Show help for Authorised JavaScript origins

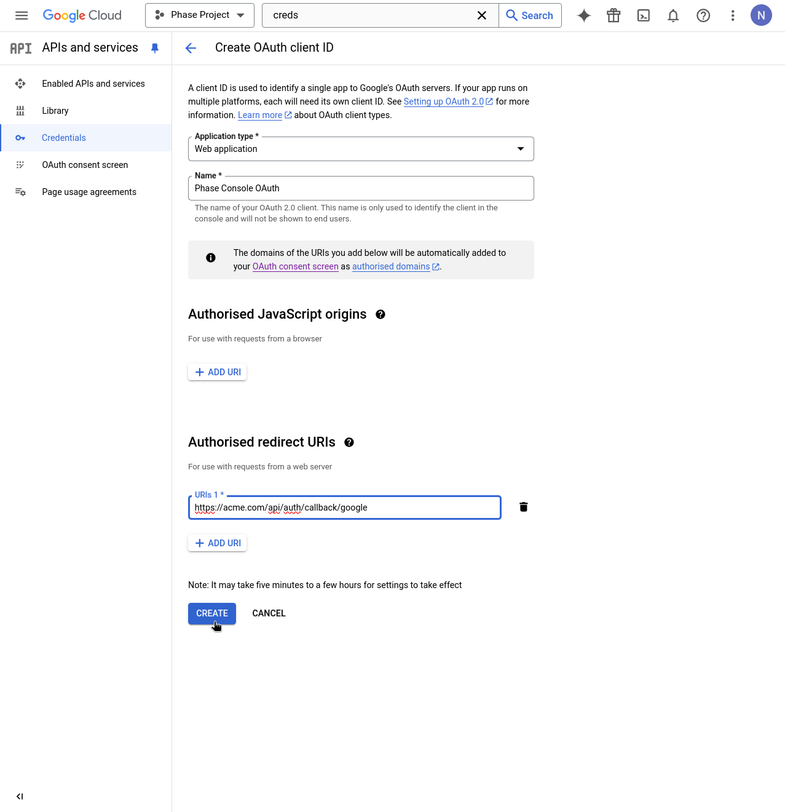(x=381, y=314)
